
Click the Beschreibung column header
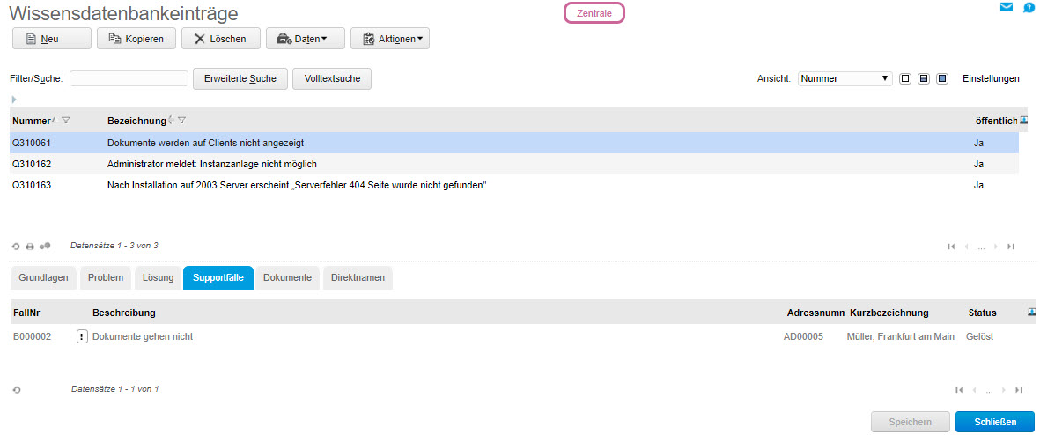(x=124, y=313)
